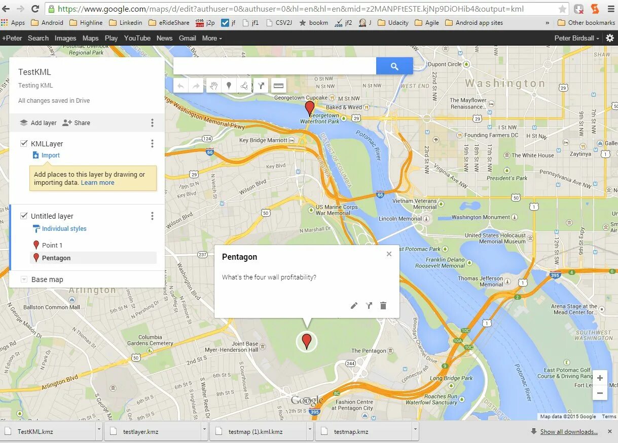Viewport: 618px width, 443px height.
Task: Open YouTube in Google bar
Action: tap(137, 38)
